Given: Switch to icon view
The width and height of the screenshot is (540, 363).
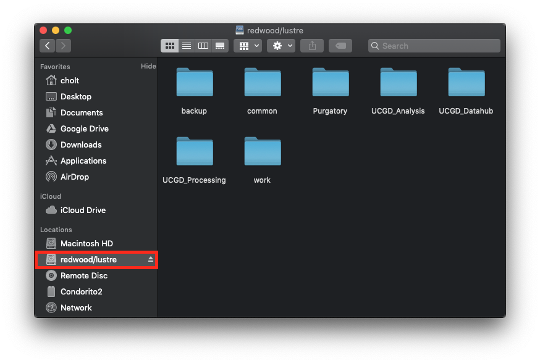Looking at the screenshot, I should 170,46.
